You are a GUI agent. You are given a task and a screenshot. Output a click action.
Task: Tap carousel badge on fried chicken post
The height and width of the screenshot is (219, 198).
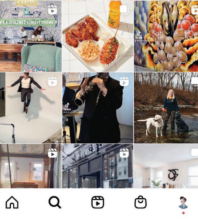[x=124, y=10]
